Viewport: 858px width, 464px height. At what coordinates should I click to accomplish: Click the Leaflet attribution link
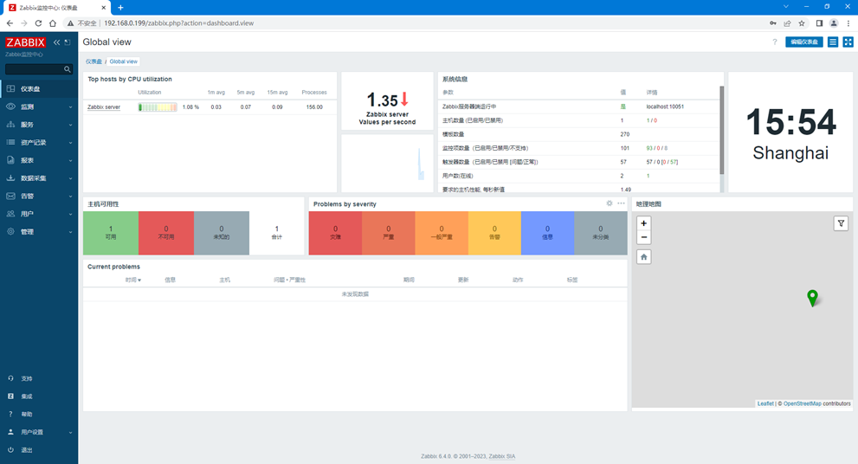765,403
